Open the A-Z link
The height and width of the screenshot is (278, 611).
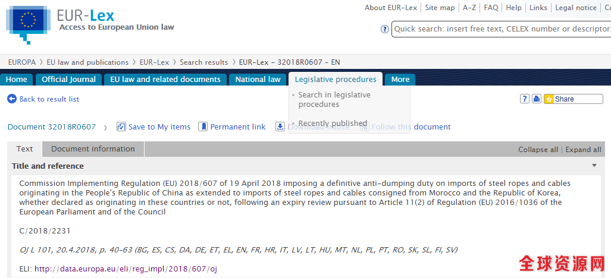[x=469, y=8]
